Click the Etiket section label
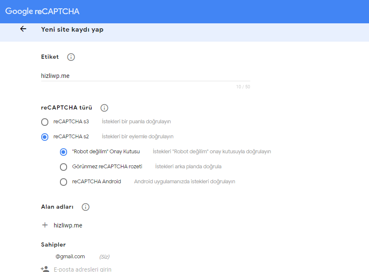Viewport: 369px width, 272px height. pos(50,57)
